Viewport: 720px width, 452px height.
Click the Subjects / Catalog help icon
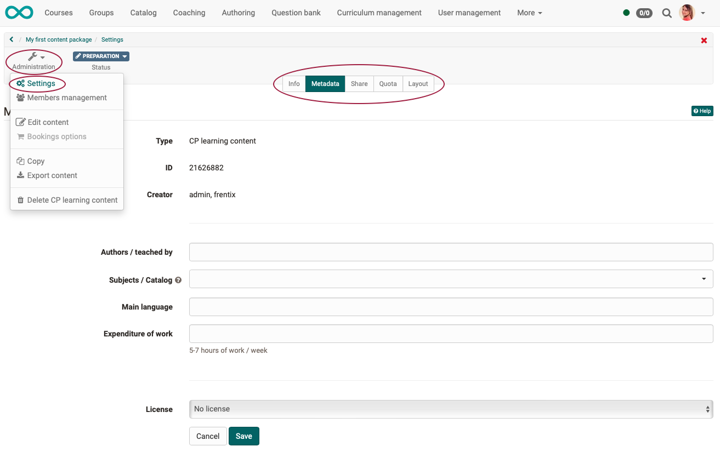click(x=178, y=280)
